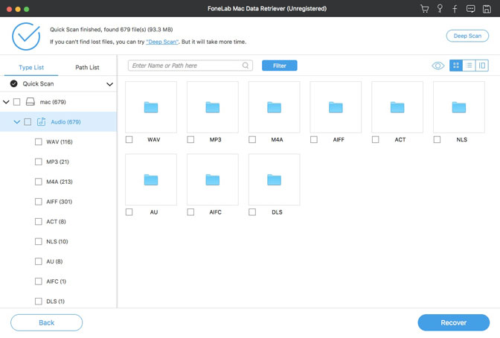Viewport: 500px width, 338px height.
Task: Open the shopping cart purchase icon
Action: pos(424,9)
